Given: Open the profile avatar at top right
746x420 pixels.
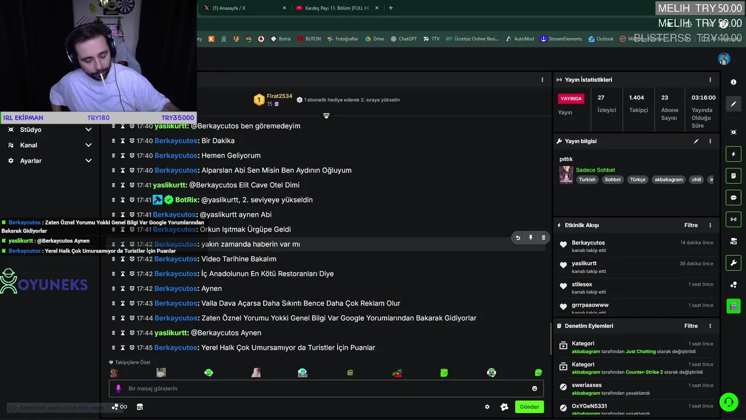Looking at the screenshot, I should click(724, 59).
